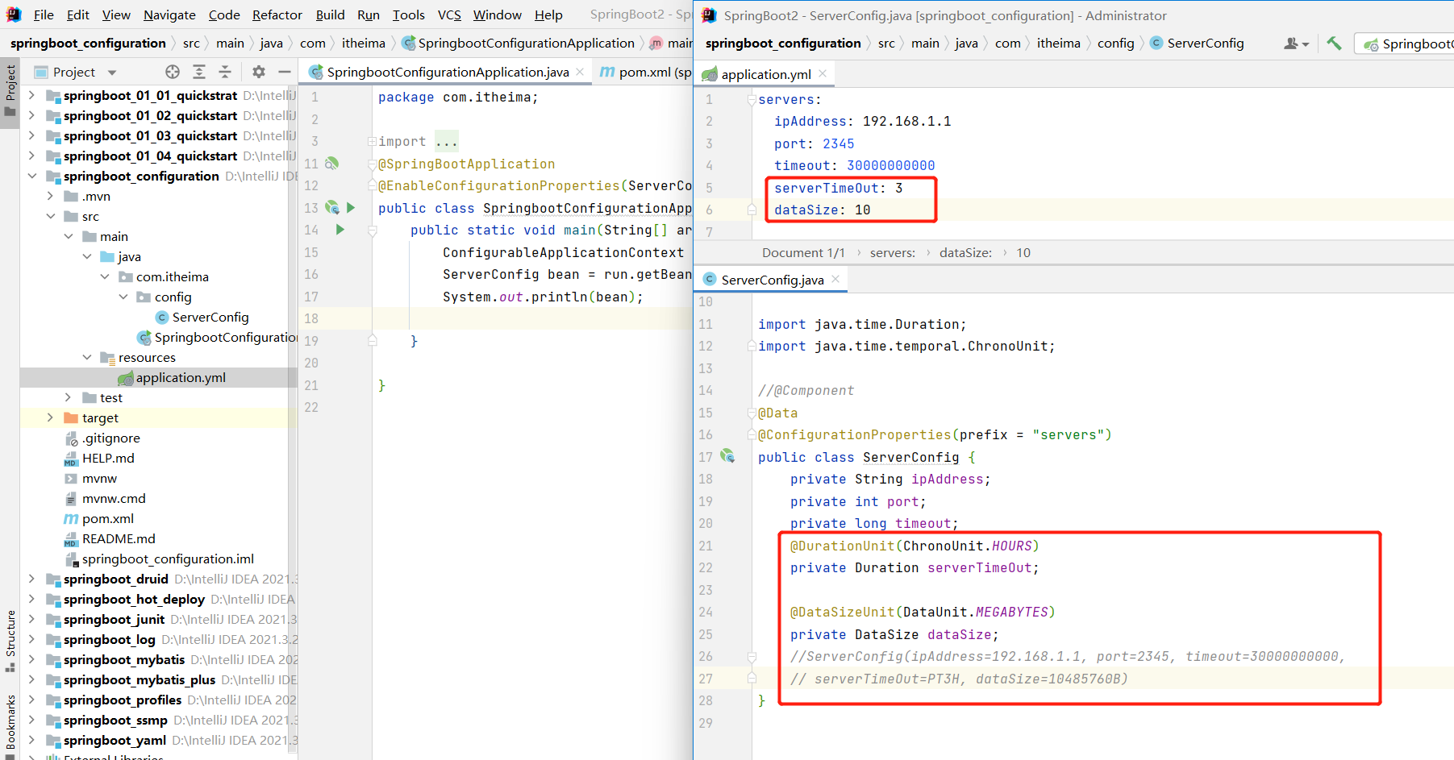Screen dimensions: 1454x760
Task: Close the application.yml editor tab
Action: pyautogui.click(x=823, y=73)
